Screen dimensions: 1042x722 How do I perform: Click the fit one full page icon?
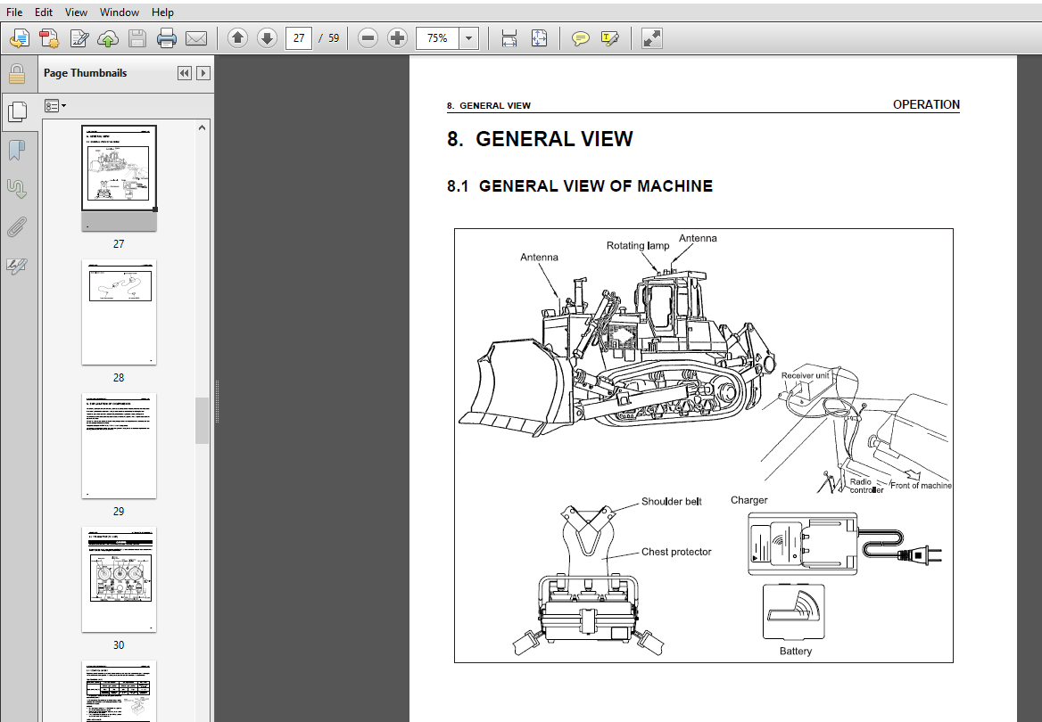point(539,38)
